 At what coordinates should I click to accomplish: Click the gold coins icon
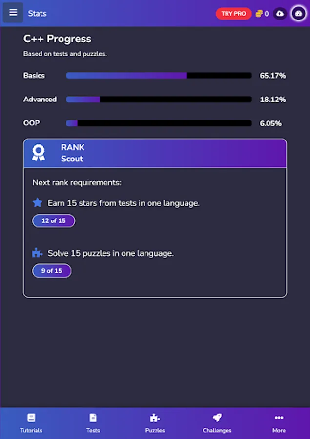259,14
